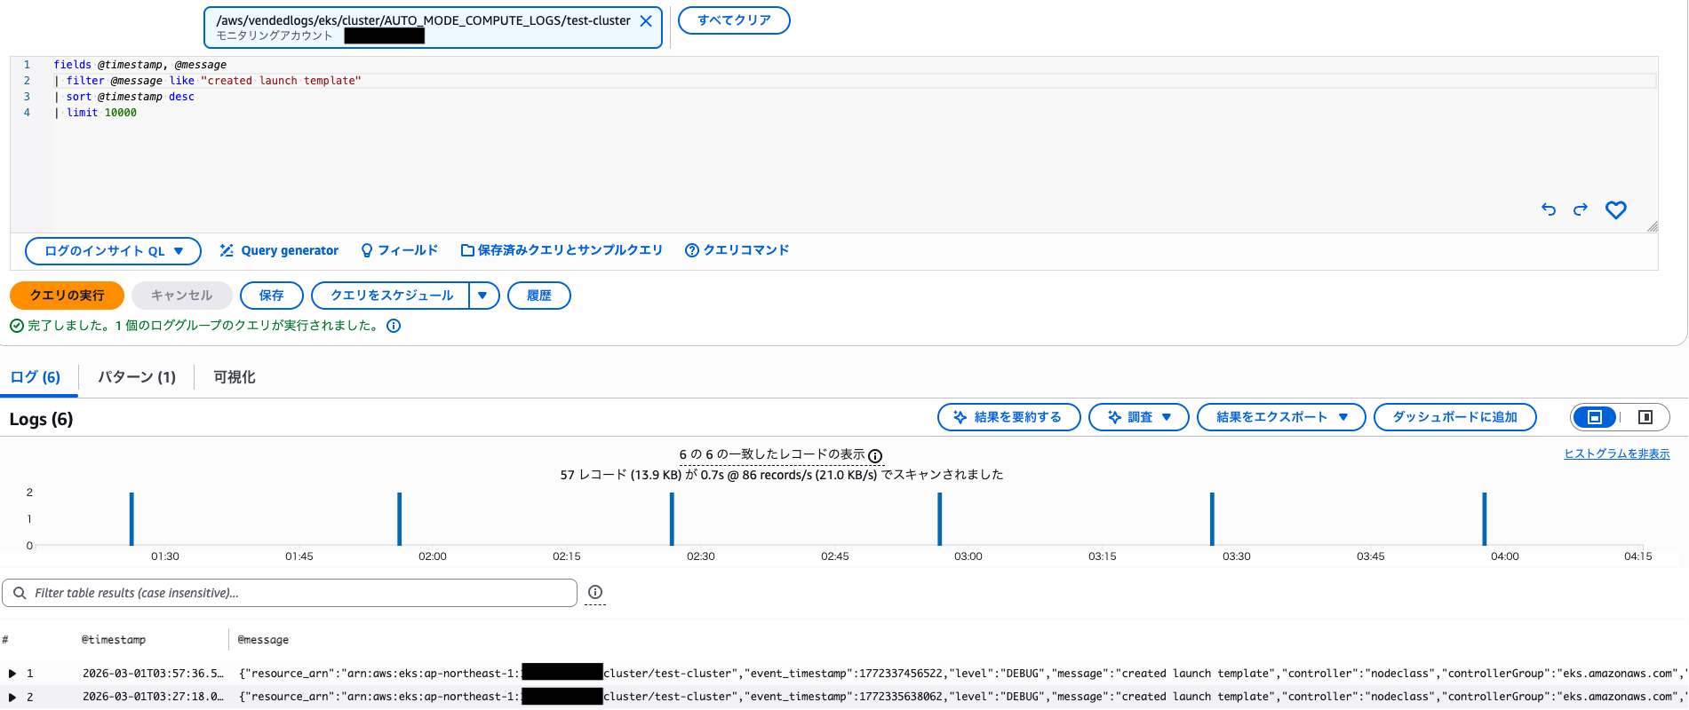Expand the クエリをスケジュール dropdown arrow
The width and height of the screenshot is (1689, 710).
click(x=482, y=296)
